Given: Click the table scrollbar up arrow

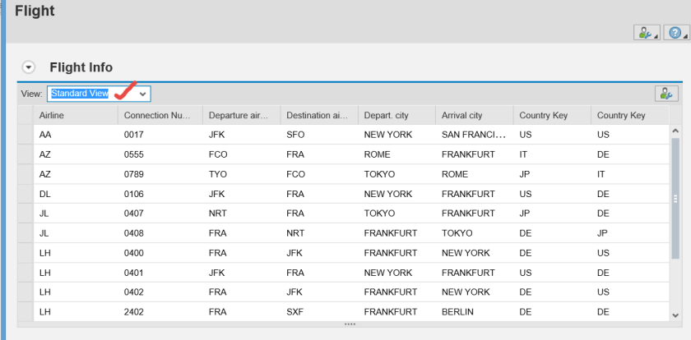Looking at the screenshot, I should point(675,131).
